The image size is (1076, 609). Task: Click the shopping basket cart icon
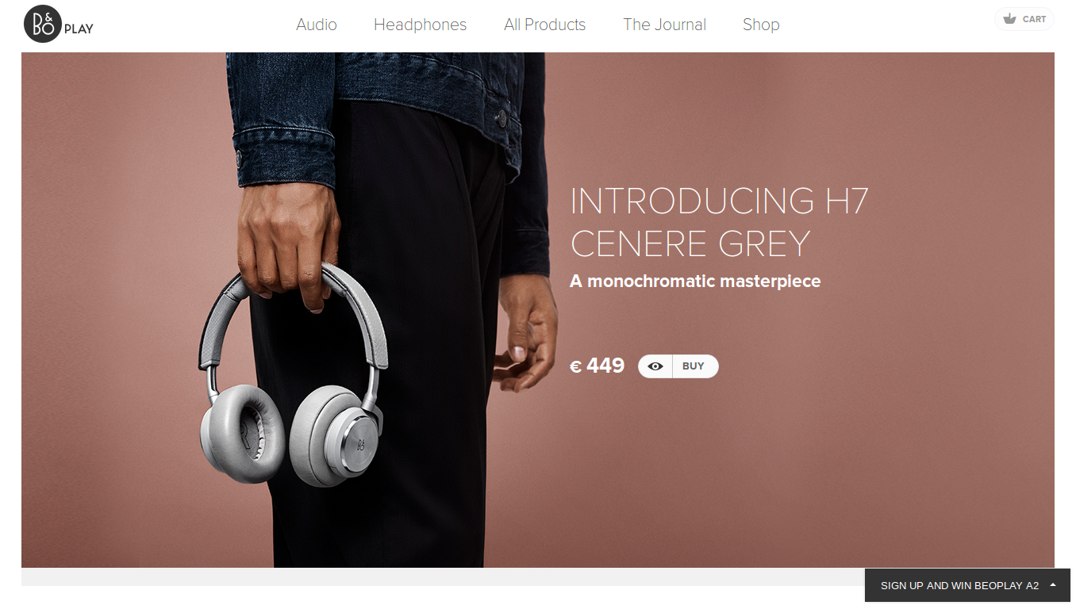[1009, 19]
